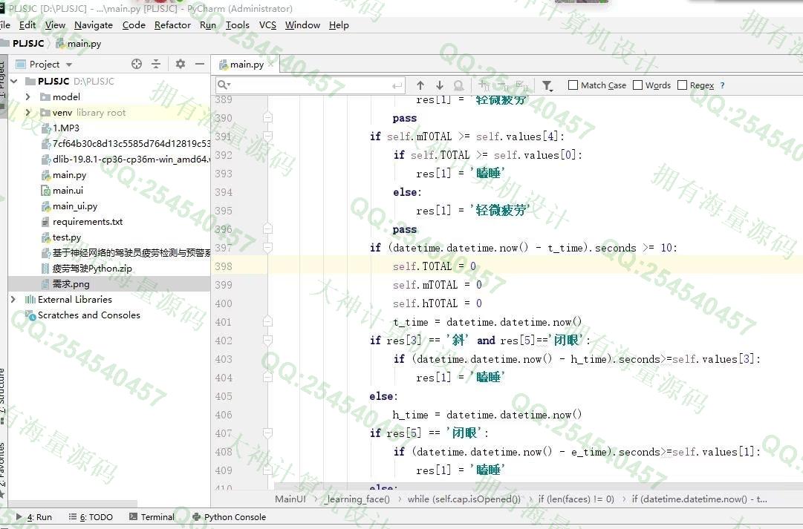803x529 pixels.
Task: Go to previous search occurrence arrow
Action: pyautogui.click(x=420, y=85)
